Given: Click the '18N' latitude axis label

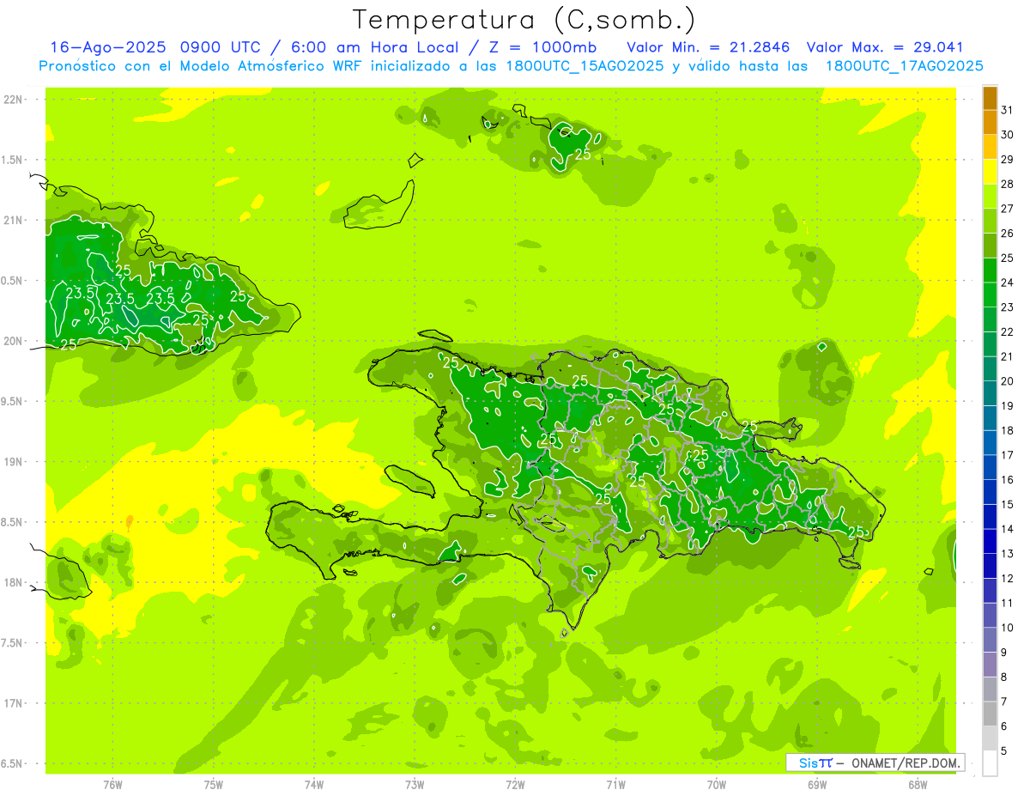Looking at the screenshot, I should click(13, 583).
